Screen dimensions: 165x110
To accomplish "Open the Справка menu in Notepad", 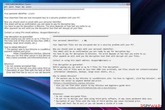I will pyautogui.click(x=29, y=7).
